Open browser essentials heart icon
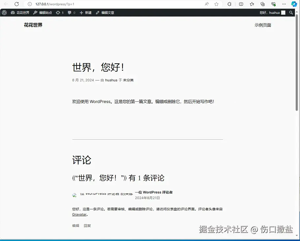 click(x=273, y=4)
